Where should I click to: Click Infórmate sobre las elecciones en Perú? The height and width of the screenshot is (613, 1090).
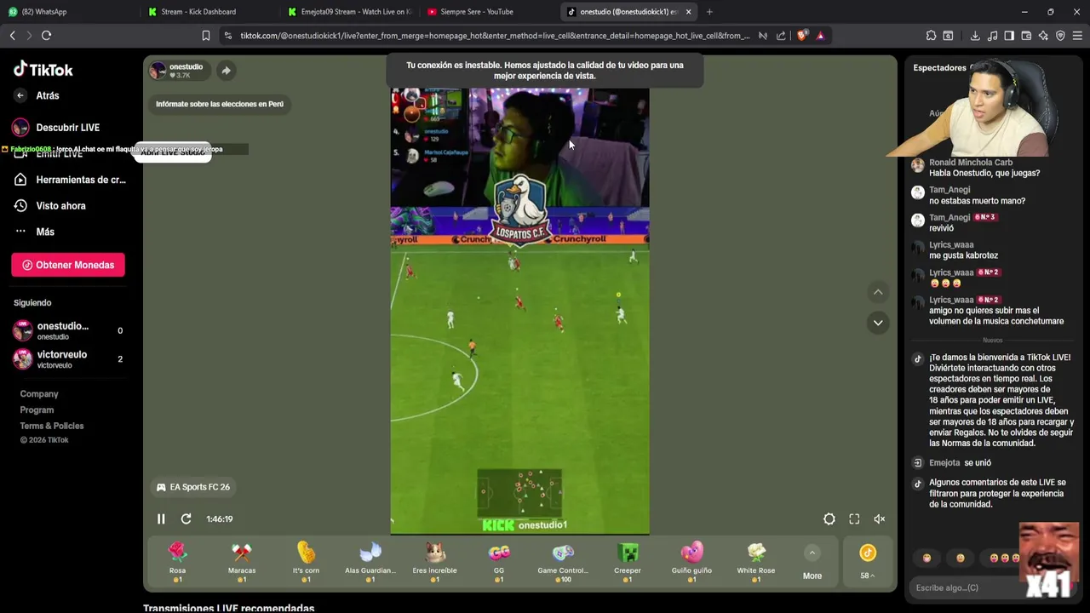tap(220, 104)
